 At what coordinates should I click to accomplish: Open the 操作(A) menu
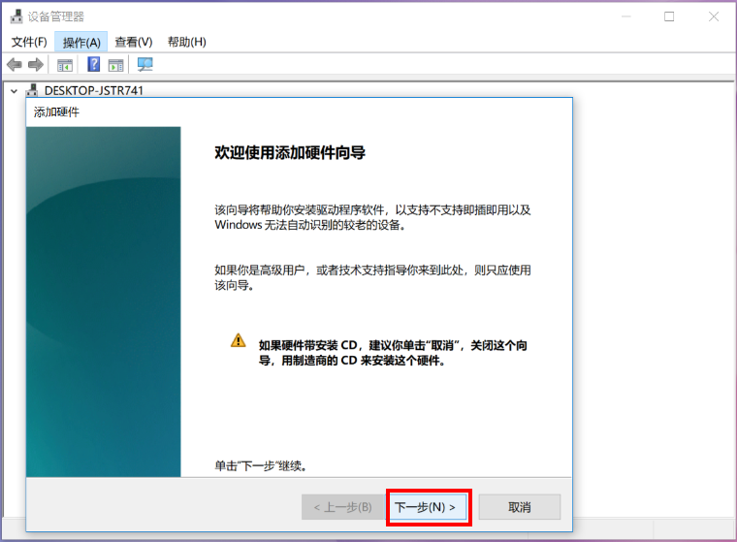click(81, 42)
